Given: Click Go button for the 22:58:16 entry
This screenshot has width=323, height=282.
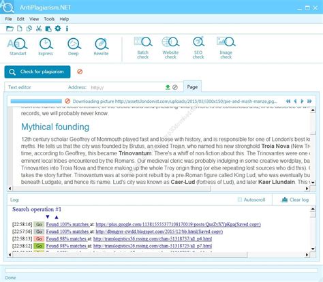Looking at the screenshot, I should pos(39,225).
